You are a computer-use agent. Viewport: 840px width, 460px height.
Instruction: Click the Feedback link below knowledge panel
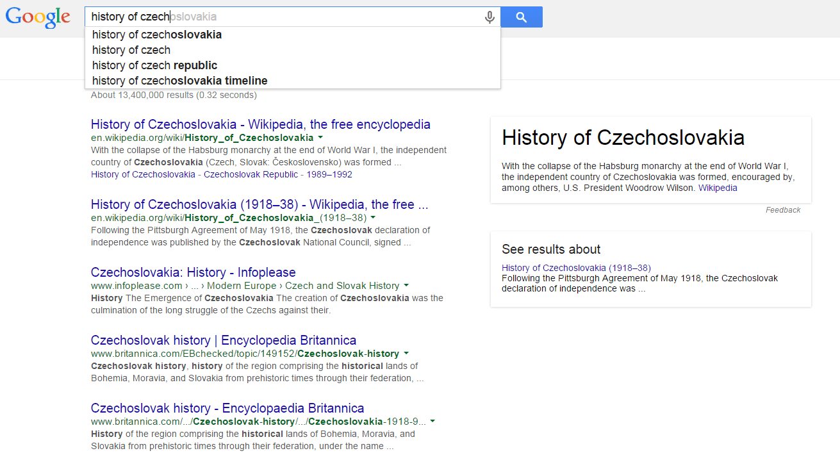click(783, 210)
